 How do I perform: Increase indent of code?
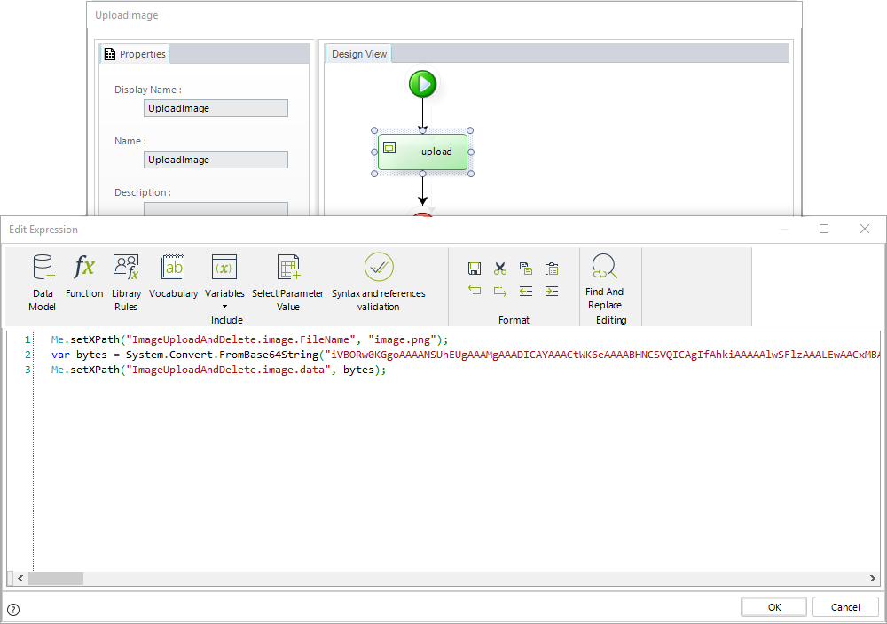(552, 291)
